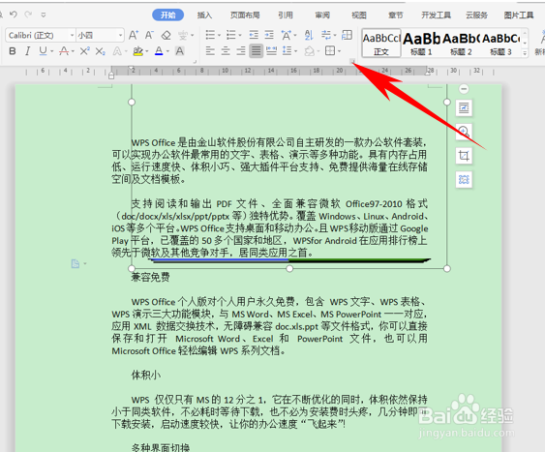Screen dimensions: 545x452
Task: Click the Chinese layout A icon
Action: [x=287, y=35]
